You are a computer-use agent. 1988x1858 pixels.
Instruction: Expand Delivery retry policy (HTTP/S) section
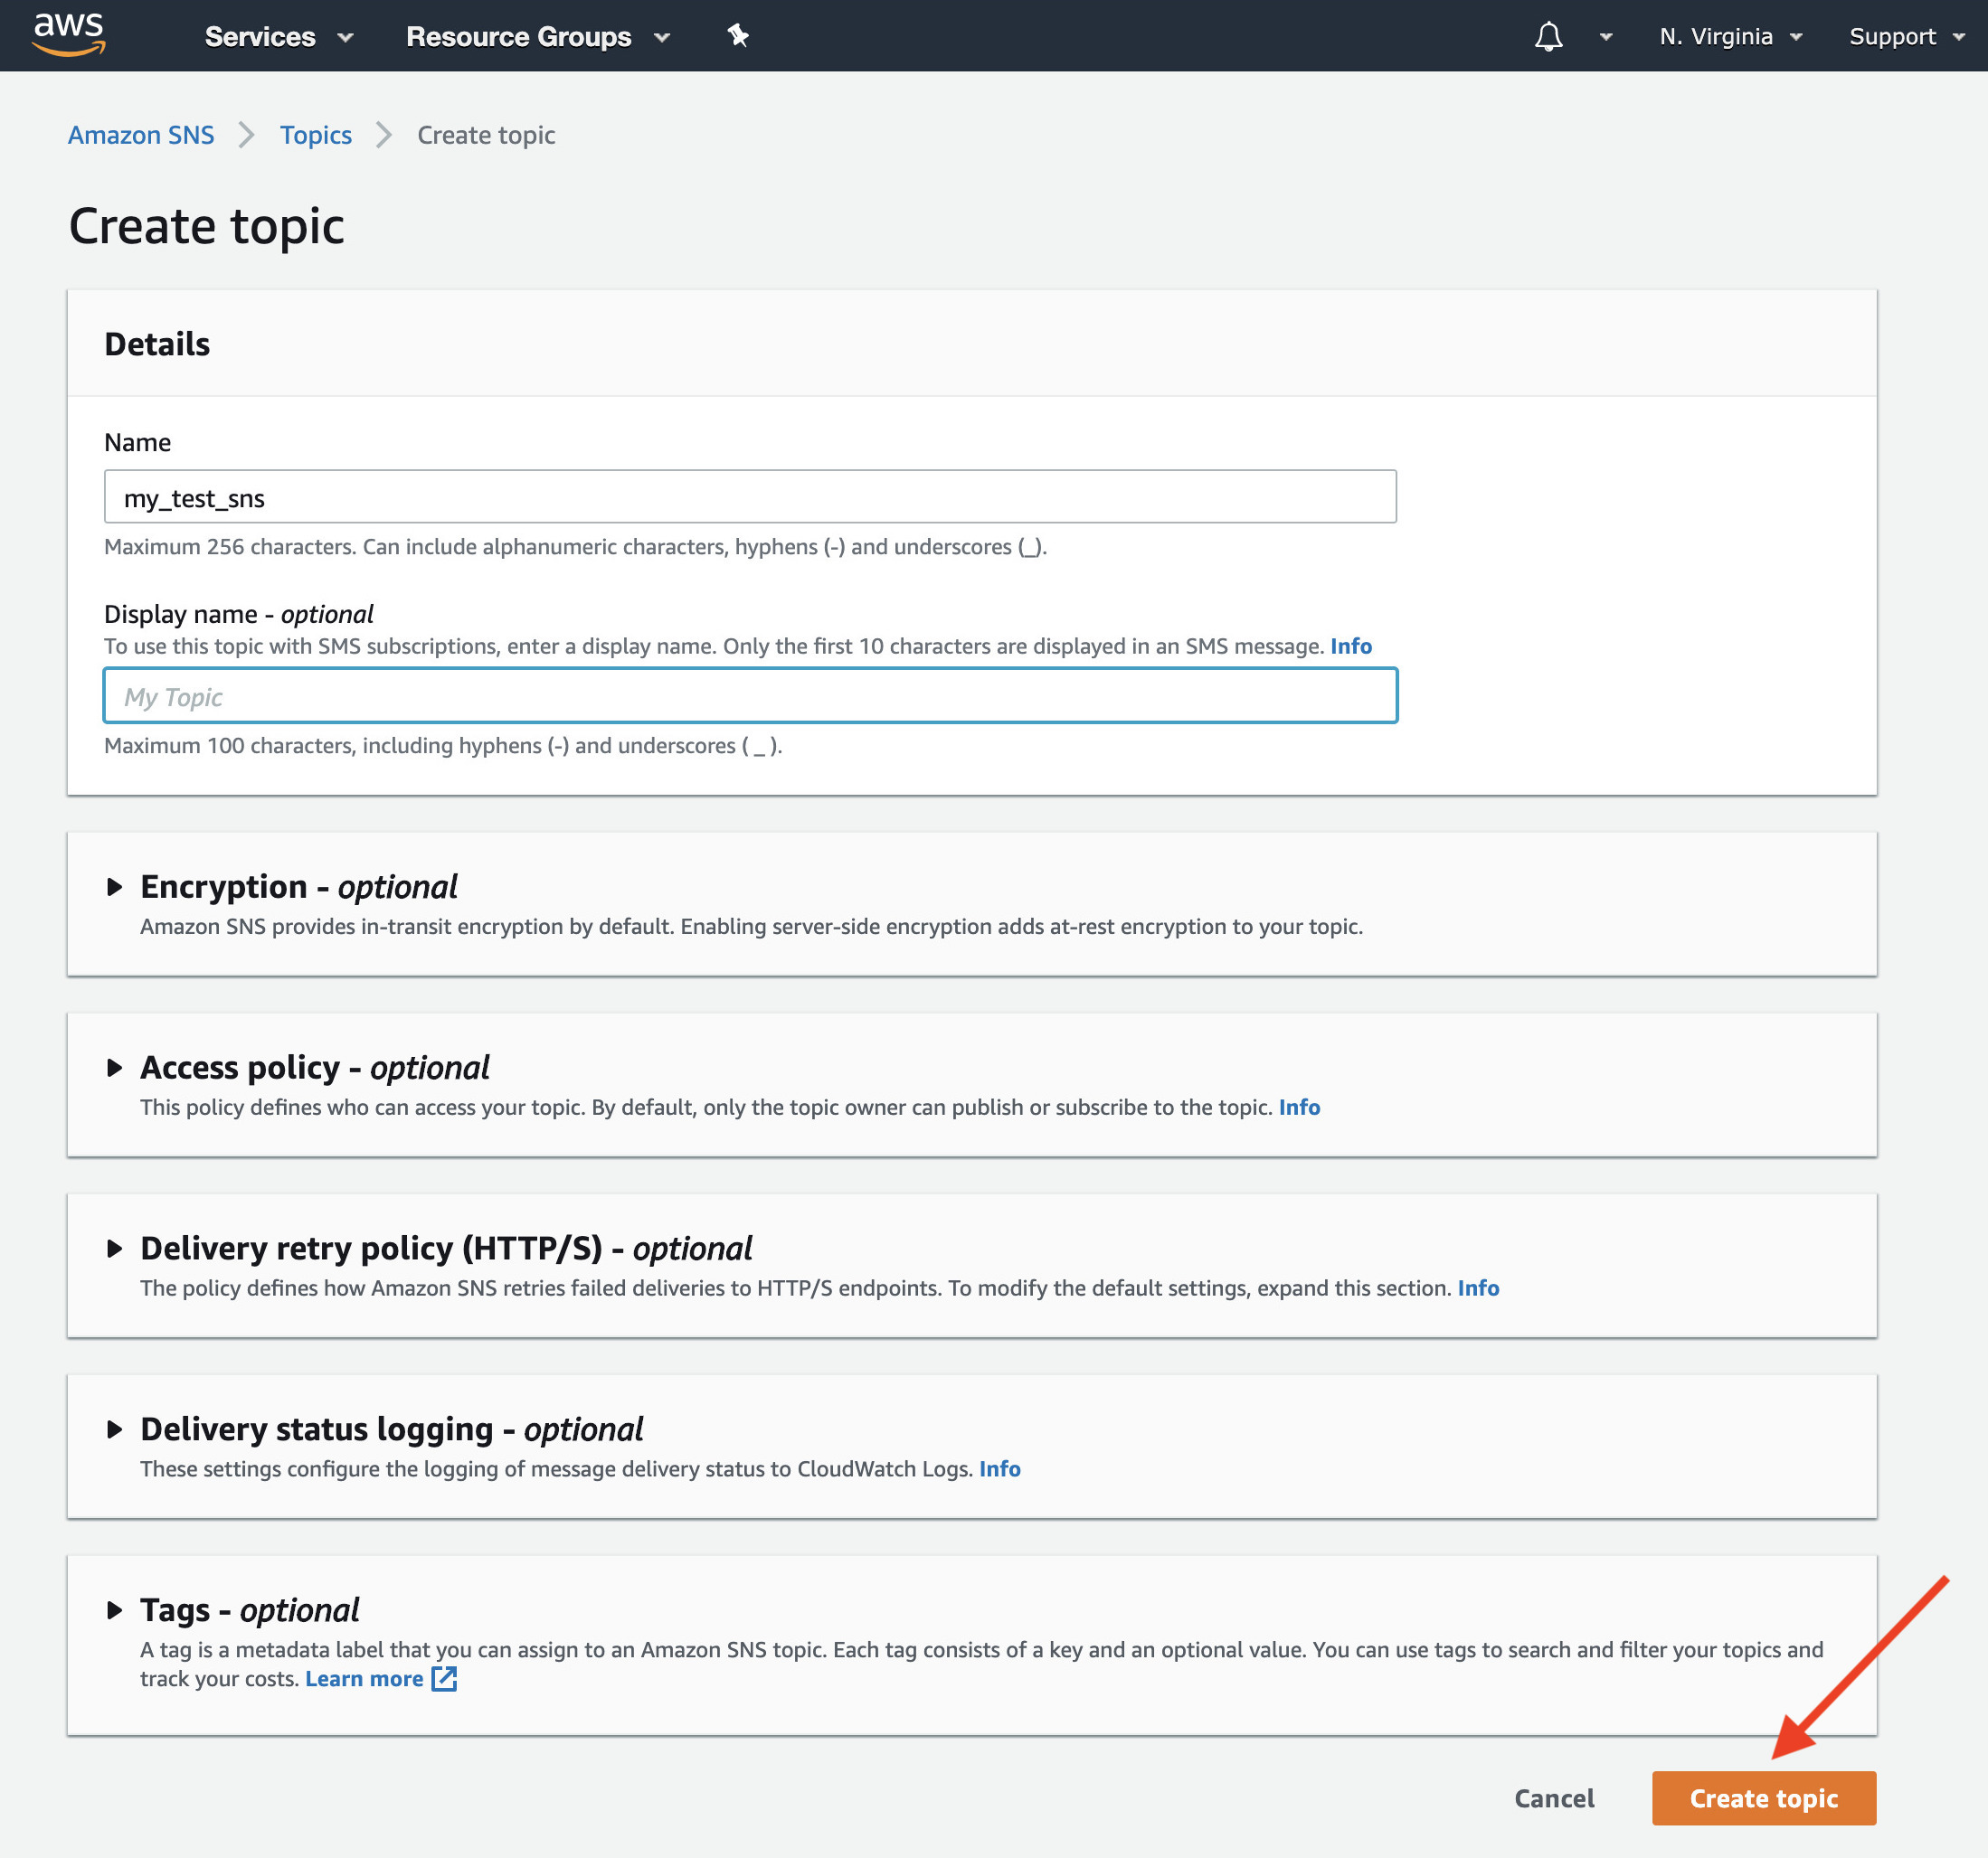coord(115,1249)
